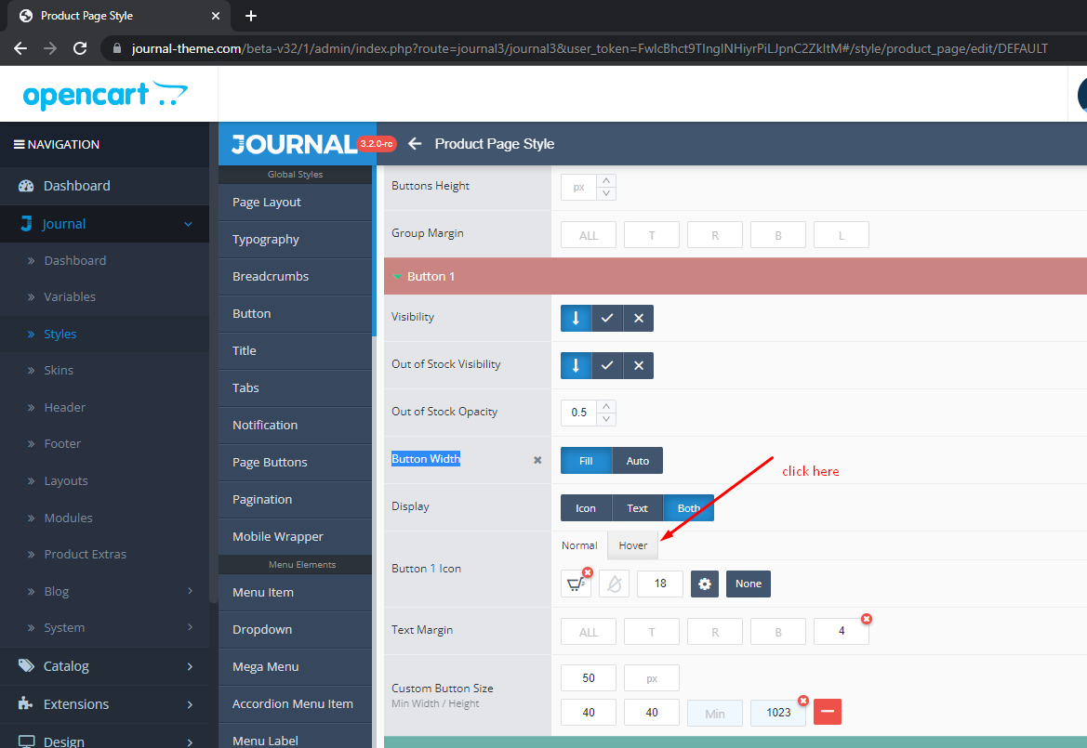1087x748 pixels.
Task: Set Visibility to checkmark enabled
Action: (607, 318)
